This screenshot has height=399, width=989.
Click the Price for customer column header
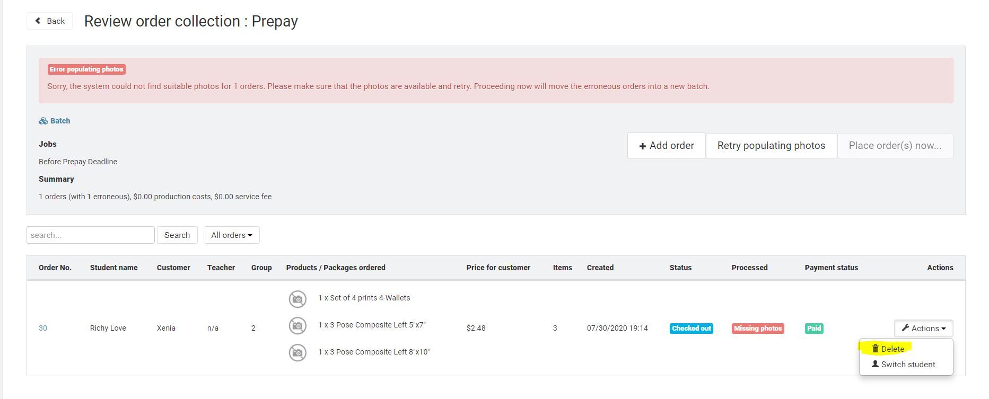pos(498,268)
